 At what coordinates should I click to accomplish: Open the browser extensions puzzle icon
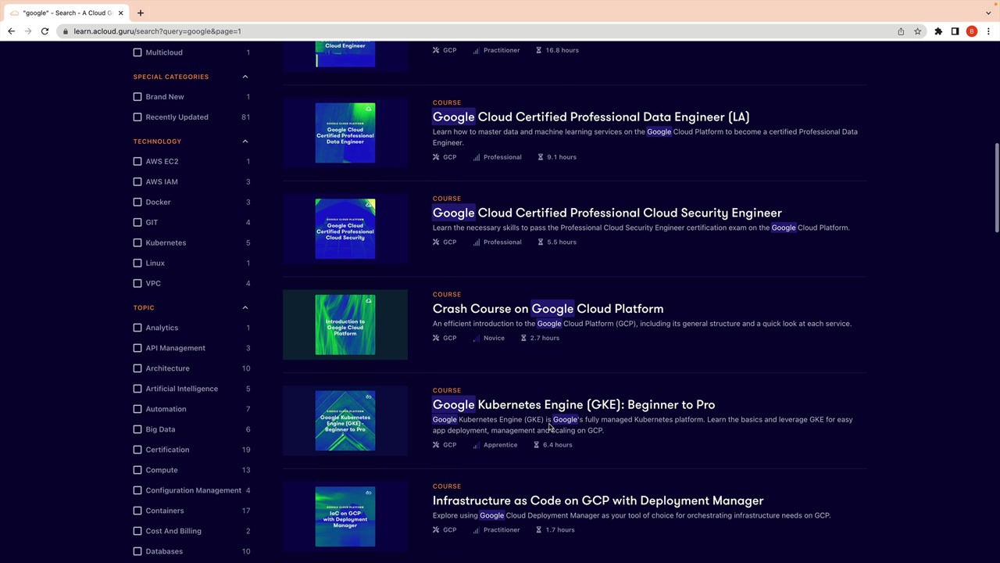(938, 31)
